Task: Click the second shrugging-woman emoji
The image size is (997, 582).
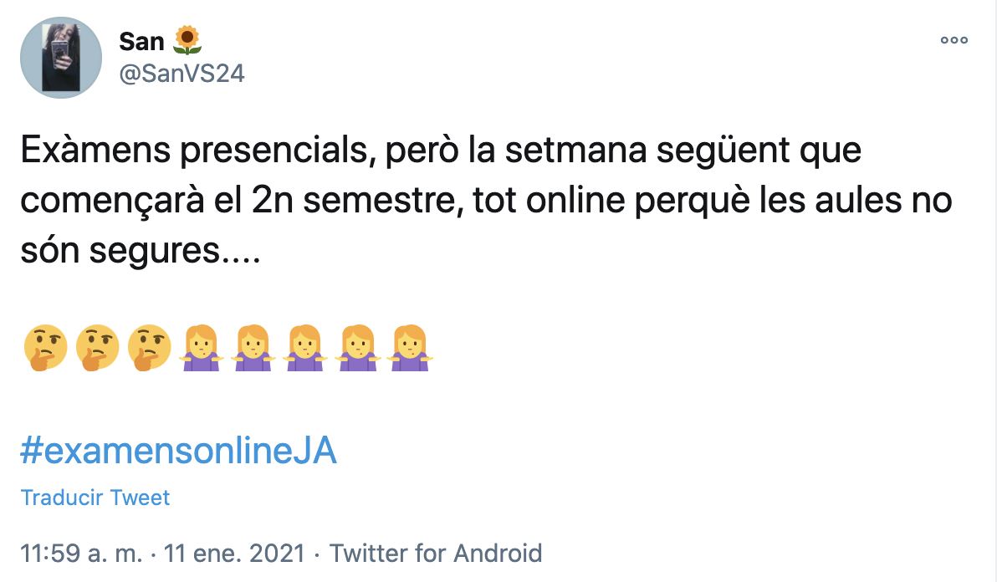Action: 253,349
